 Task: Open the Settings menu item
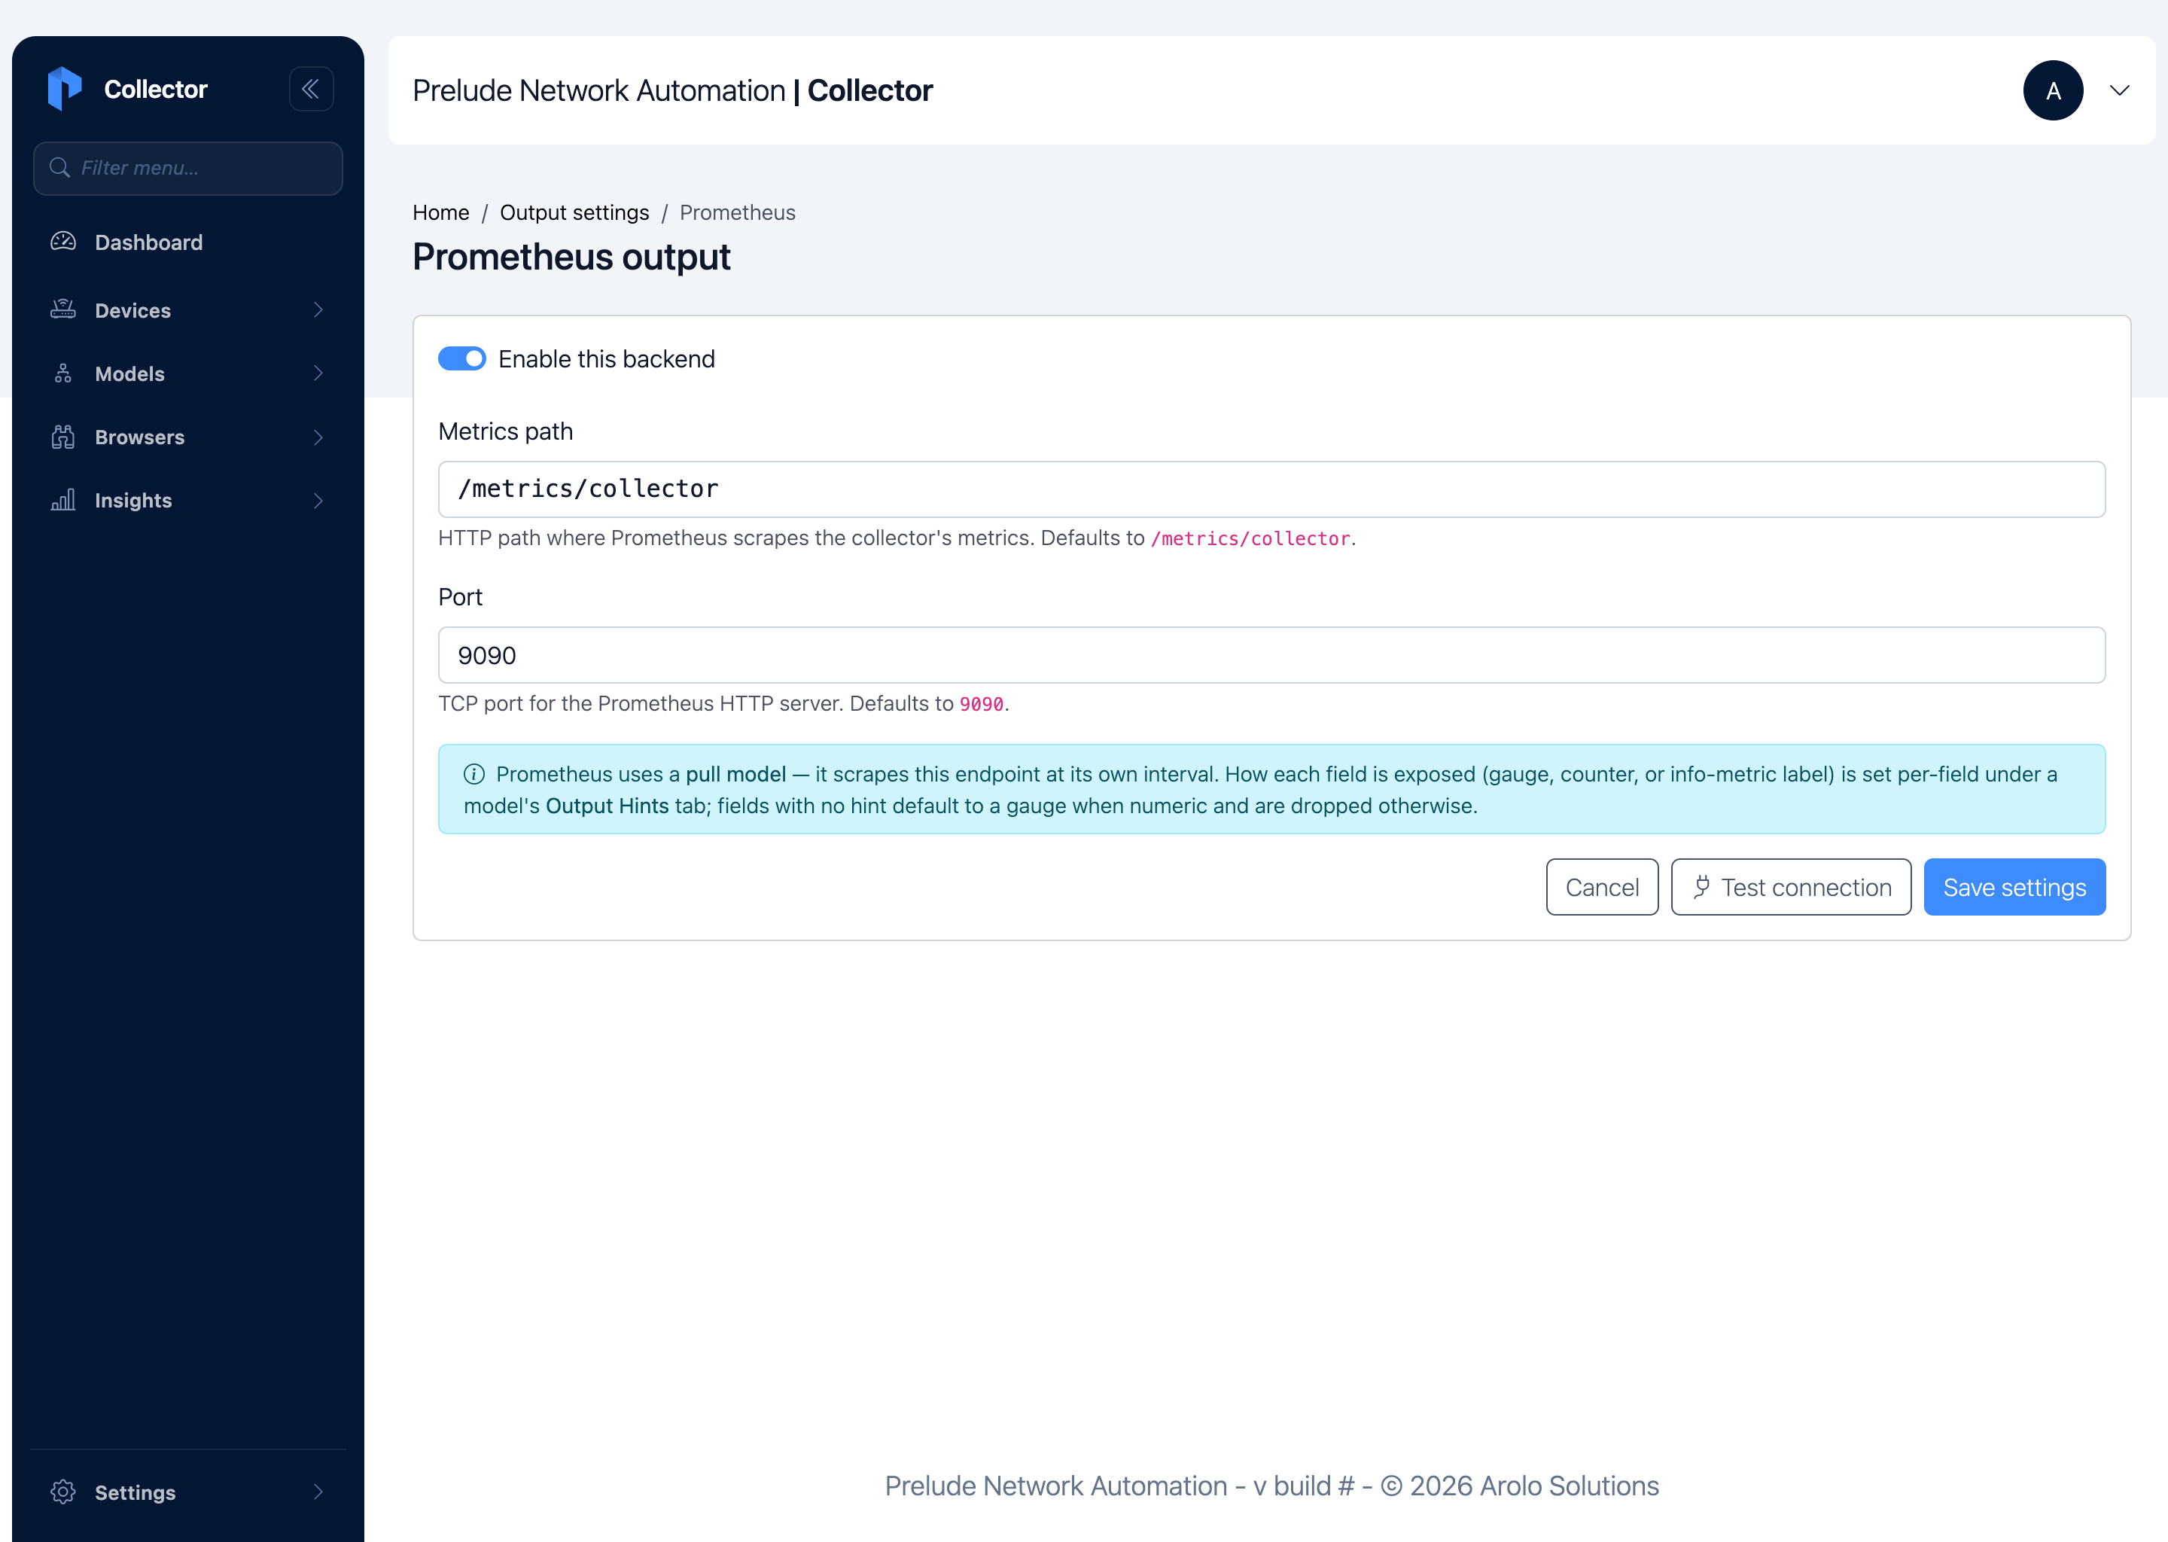click(188, 1492)
